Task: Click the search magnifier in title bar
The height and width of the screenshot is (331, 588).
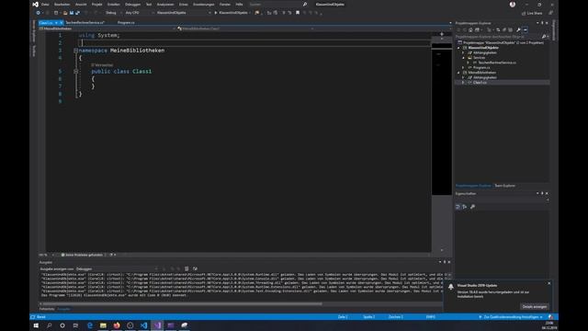Action: tap(305, 5)
